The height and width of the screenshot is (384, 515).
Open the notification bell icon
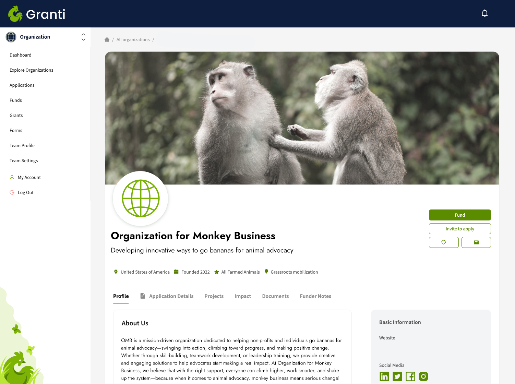tap(484, 13)
